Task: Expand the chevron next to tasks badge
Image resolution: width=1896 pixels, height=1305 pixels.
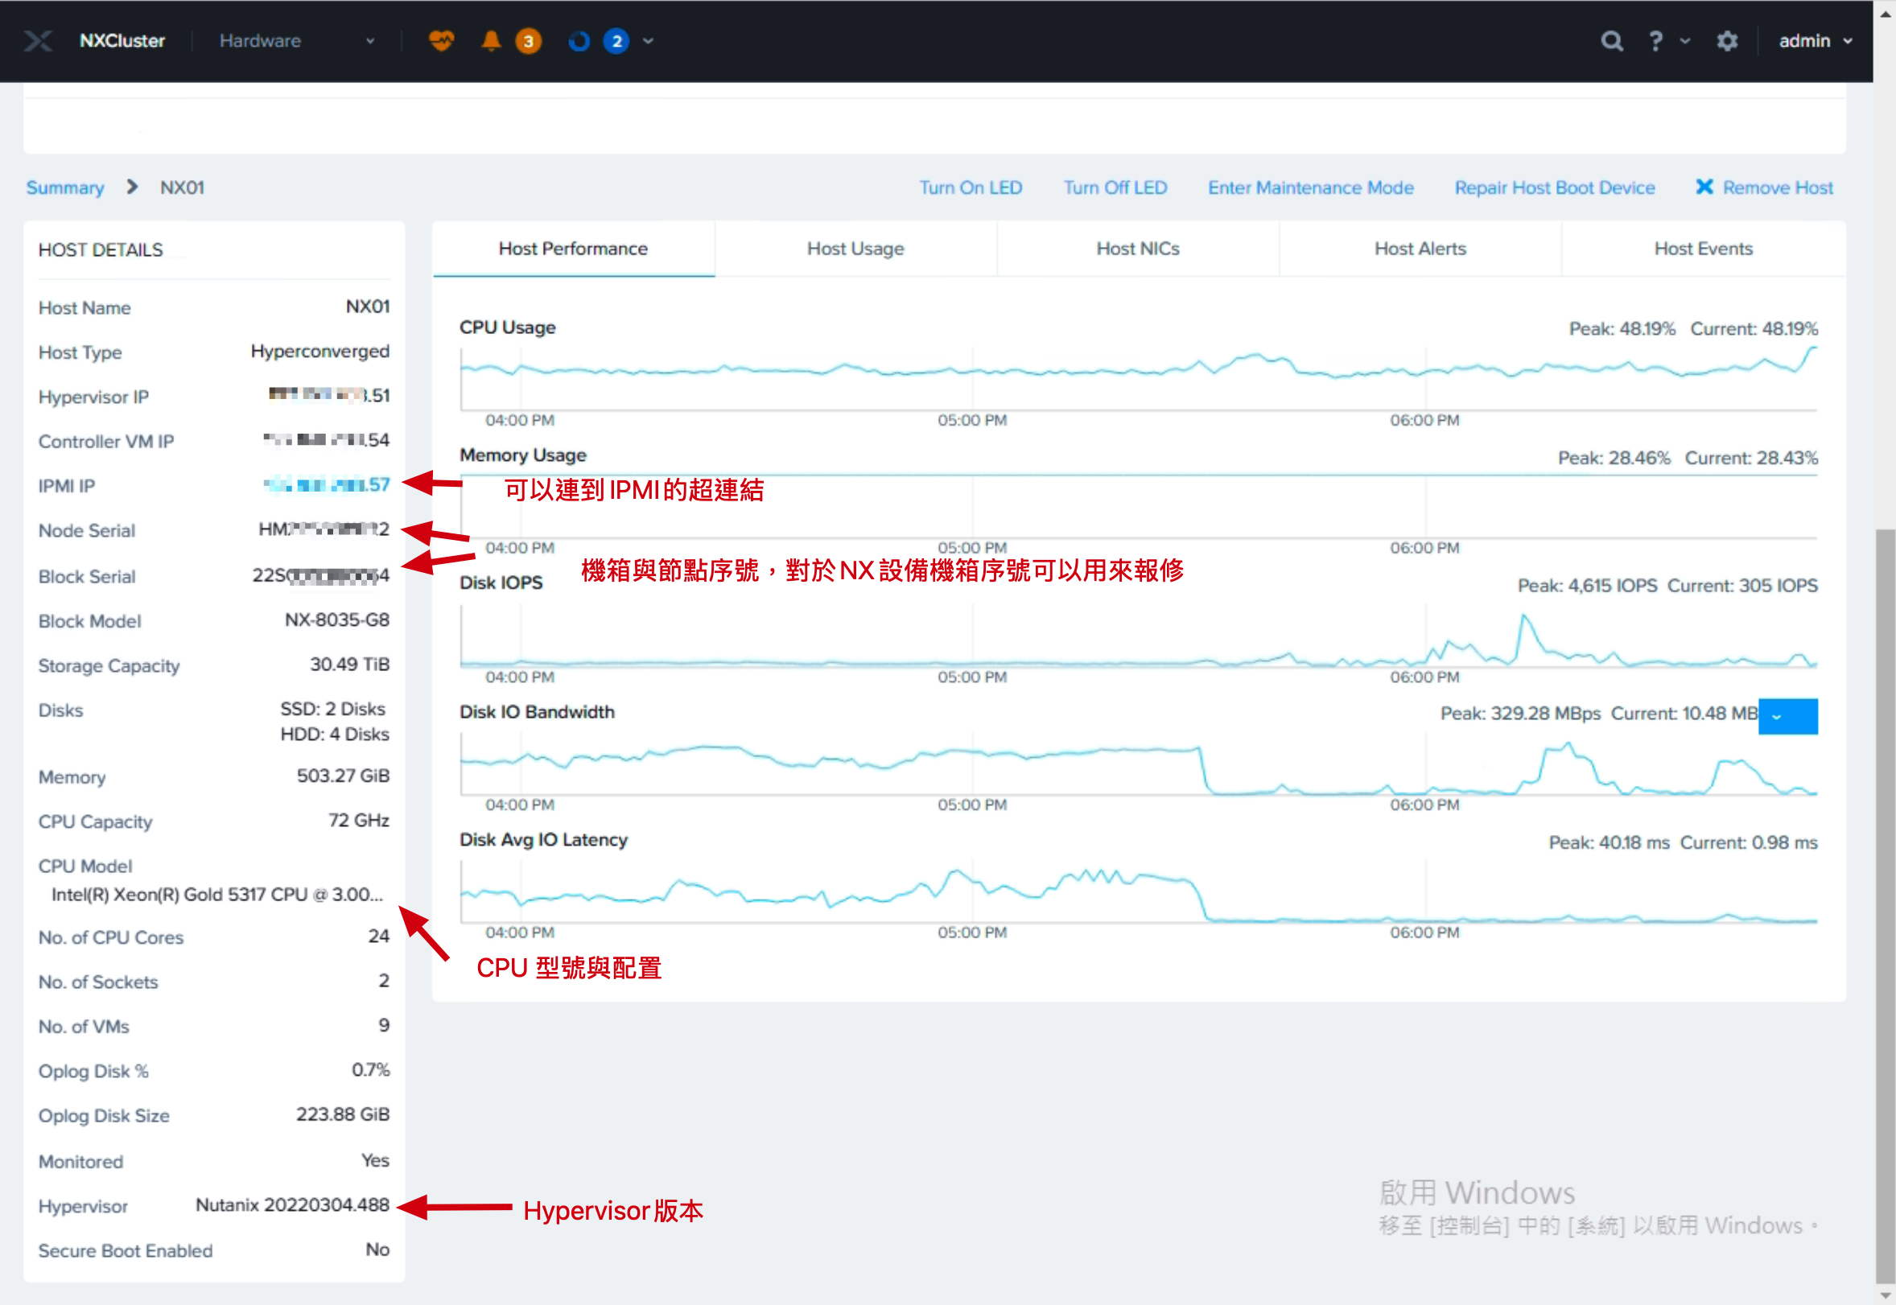Action: [648, 41]
